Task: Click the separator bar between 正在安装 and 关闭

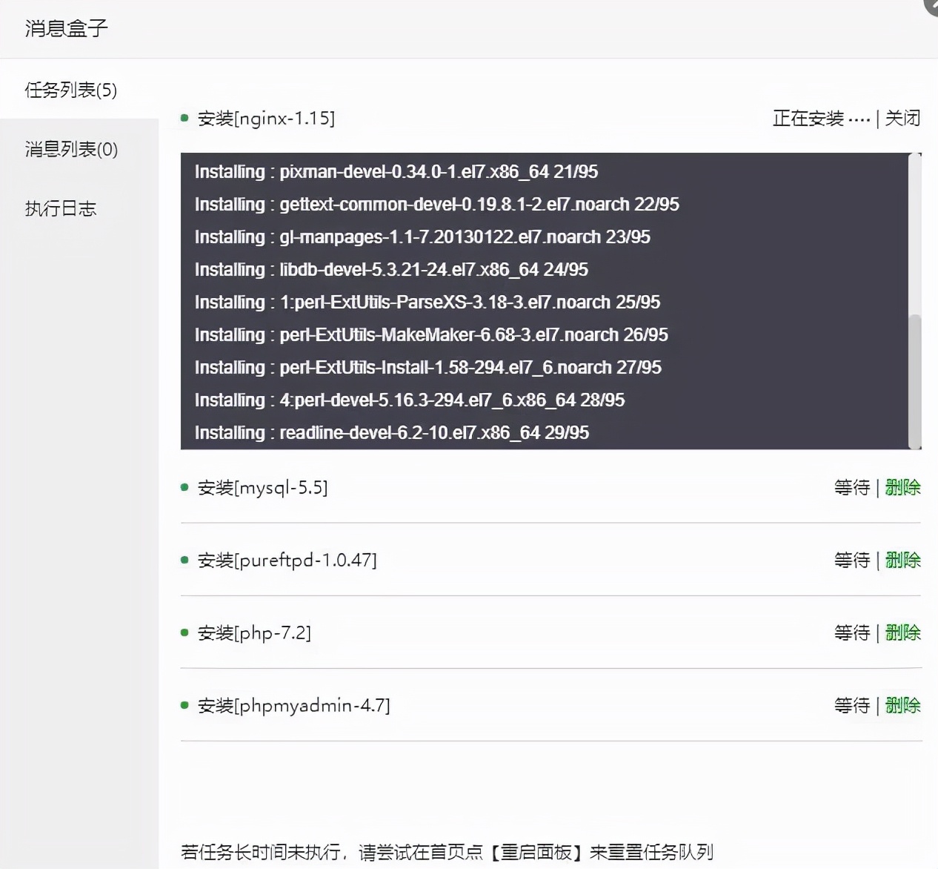Action: (879, 118)
